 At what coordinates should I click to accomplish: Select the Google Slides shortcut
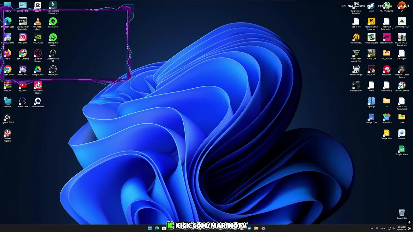387,135
